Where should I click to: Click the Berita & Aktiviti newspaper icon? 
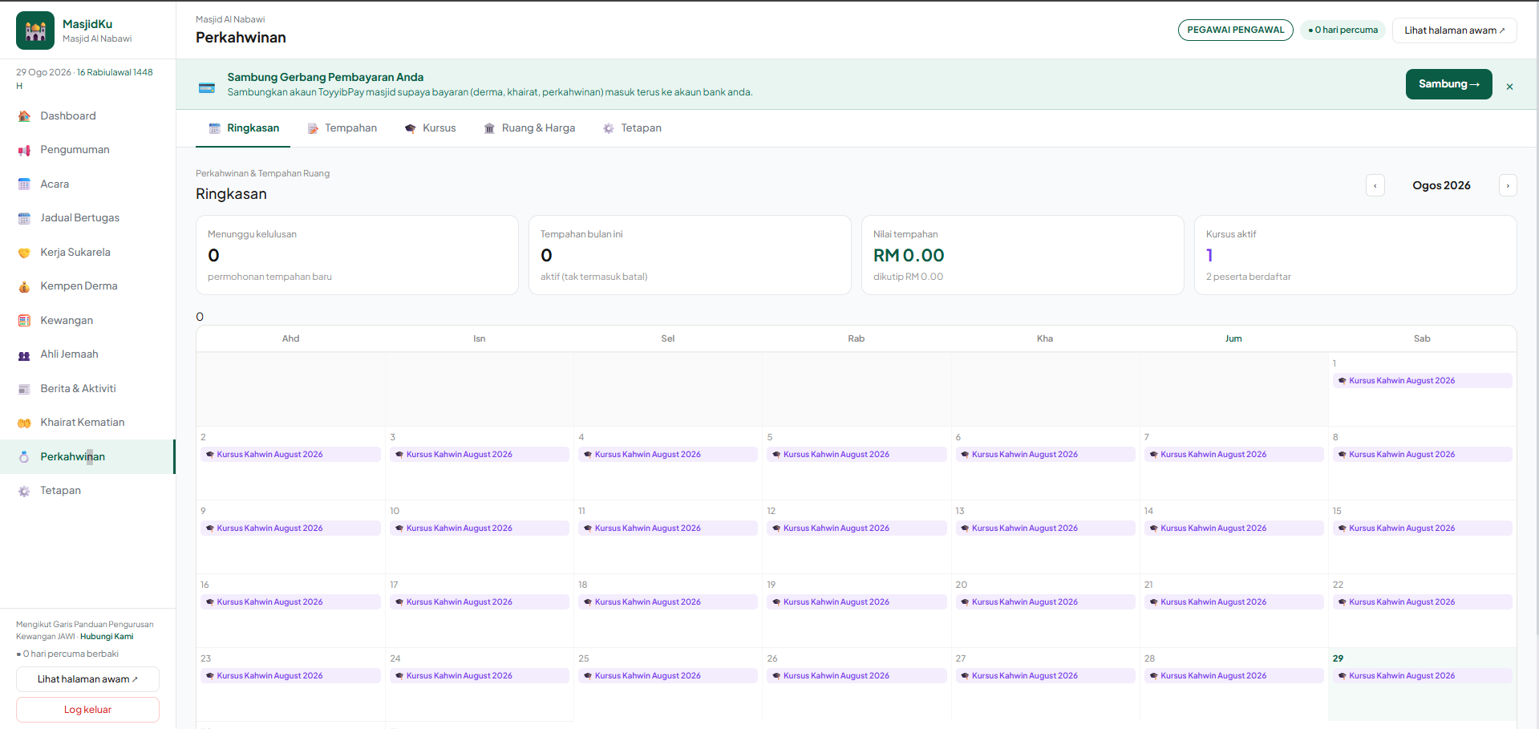pos(24,389)
